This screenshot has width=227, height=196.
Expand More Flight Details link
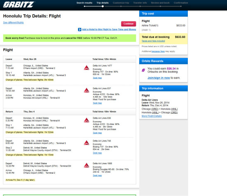click(x=151, y=116)
